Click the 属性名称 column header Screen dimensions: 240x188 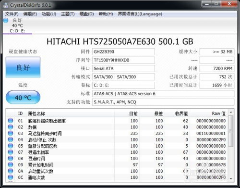click(70, 113)
